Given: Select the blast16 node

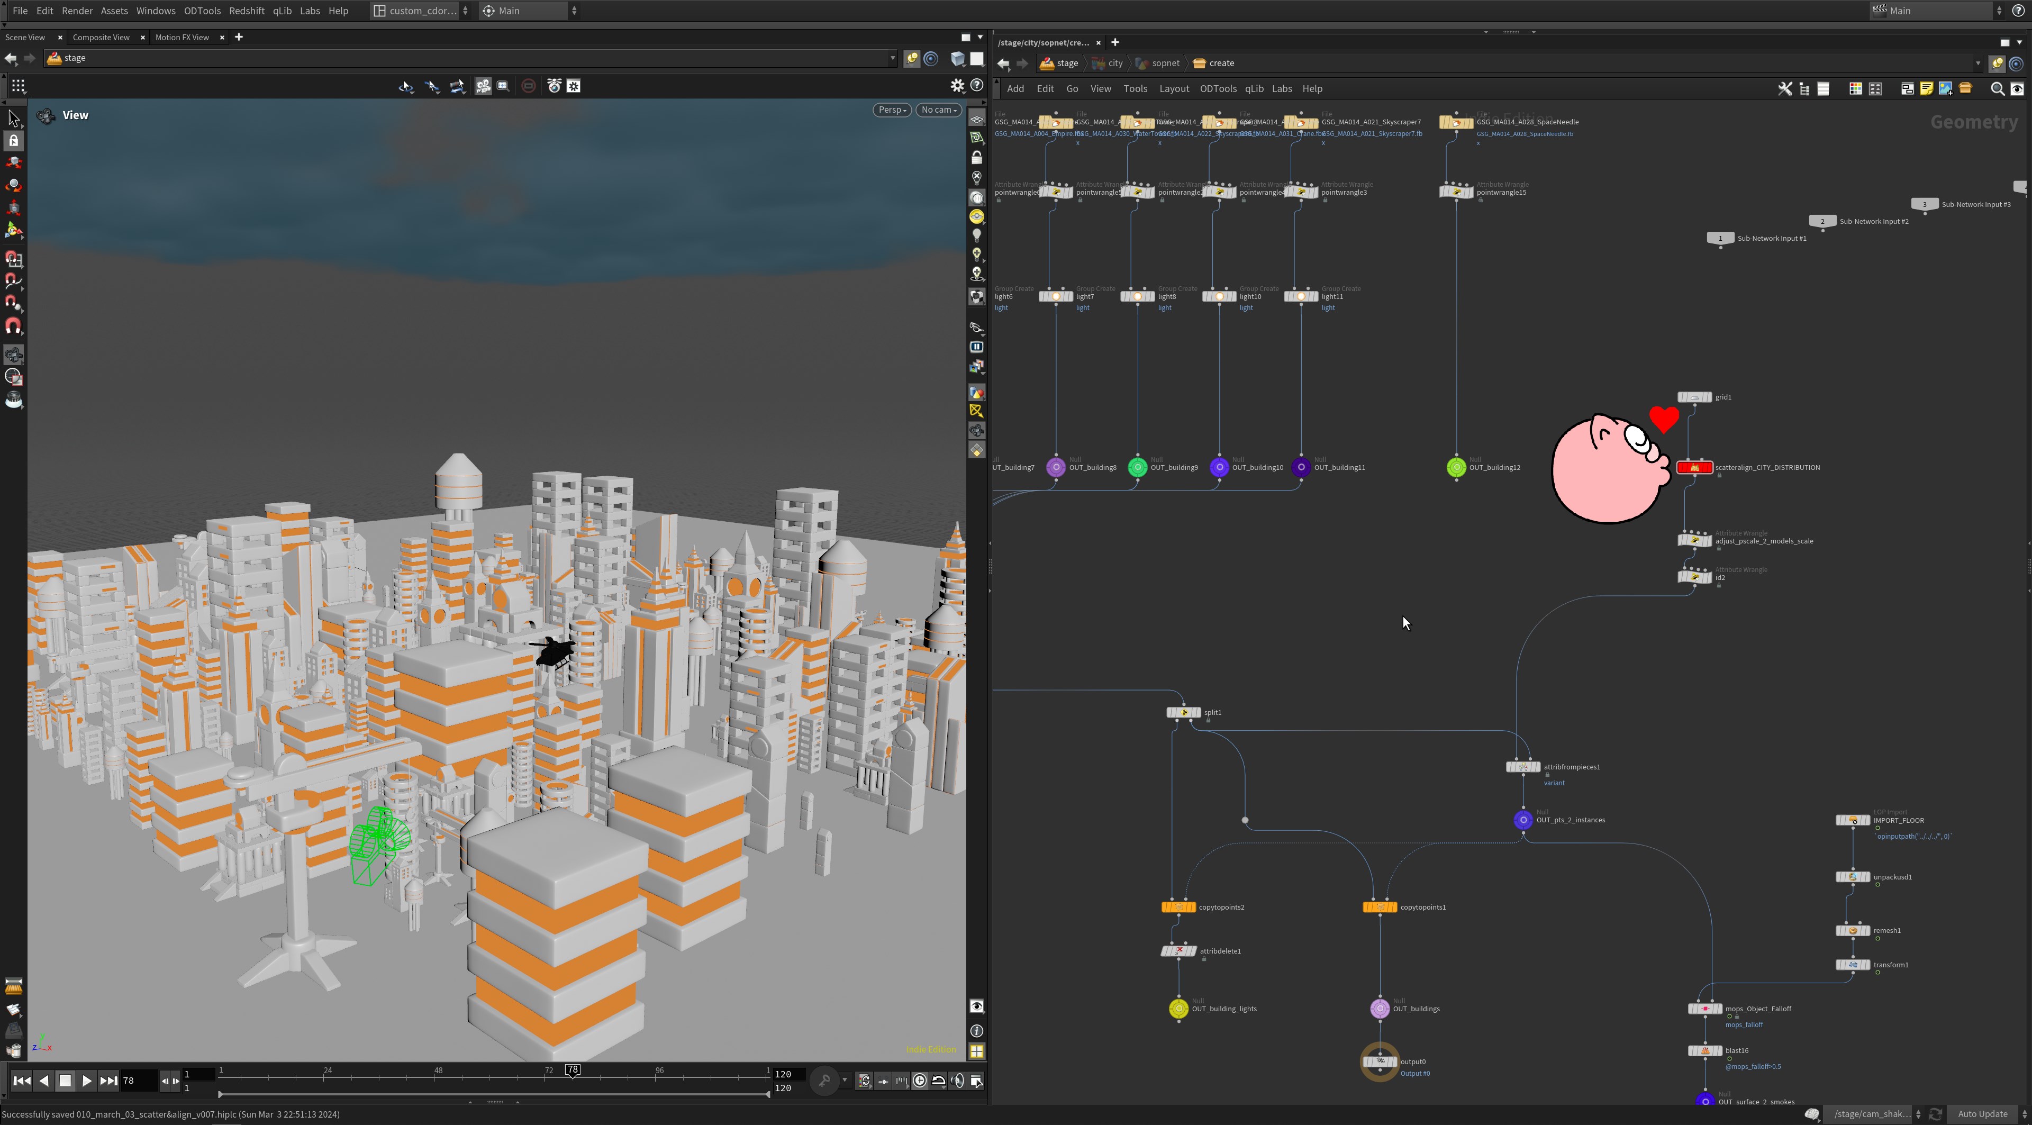Looking at the screenshot, I should pos(1704,1051).
